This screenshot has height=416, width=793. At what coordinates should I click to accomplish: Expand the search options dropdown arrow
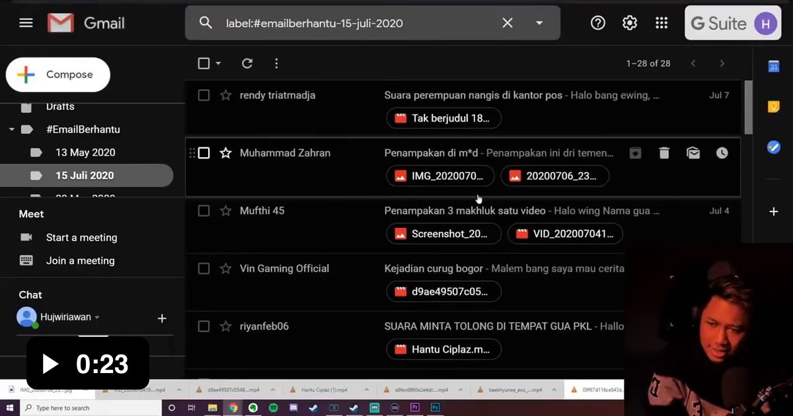click(539, 23)
